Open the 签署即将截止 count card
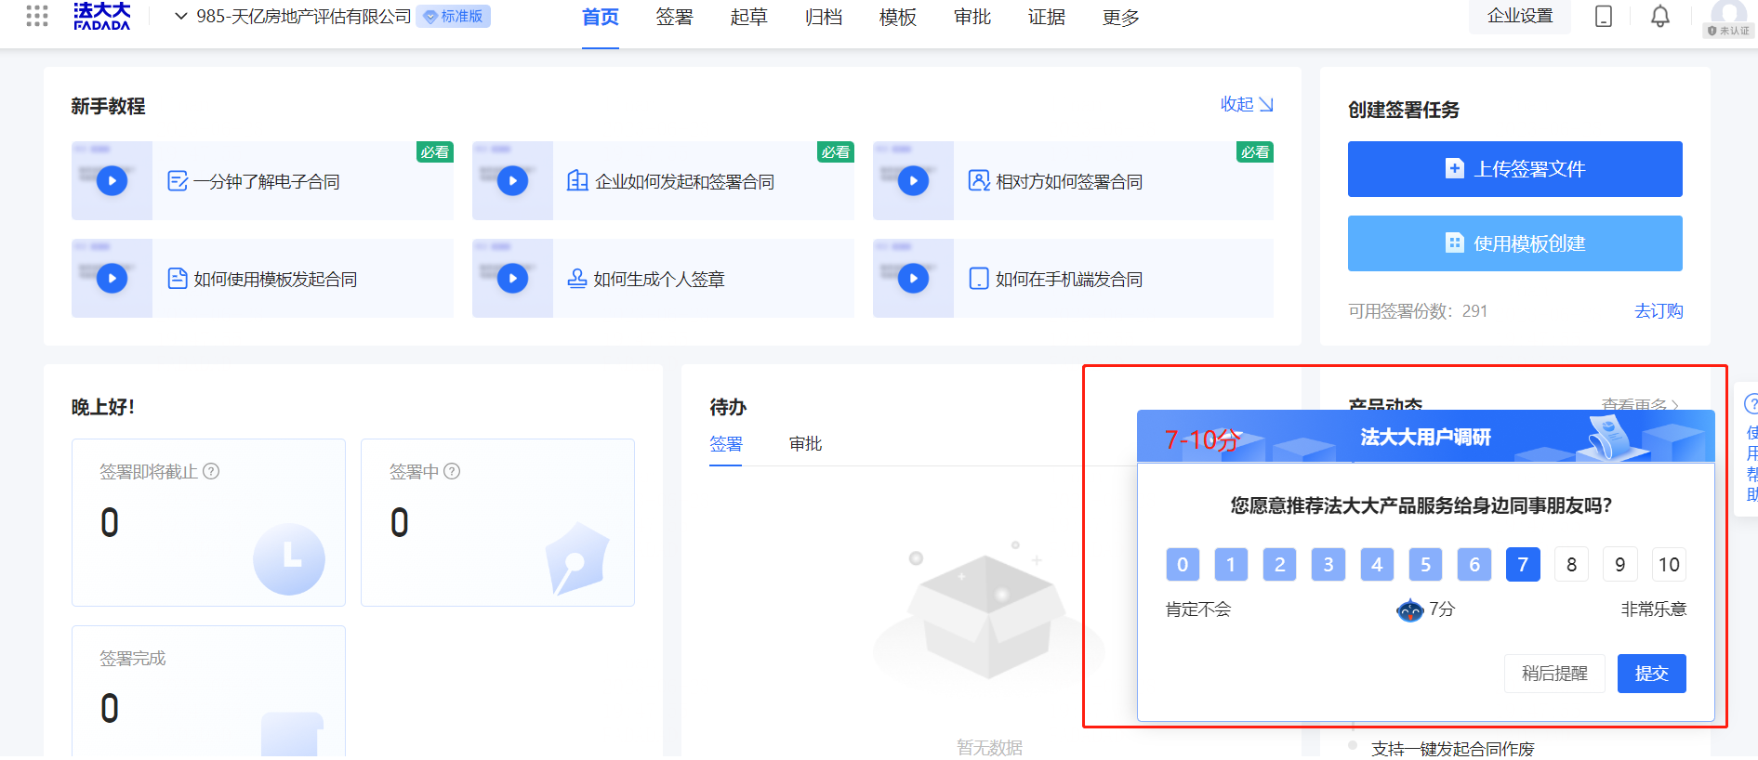Image resolution: width=1758 pixels, height=760 pixels. point(208,522)
